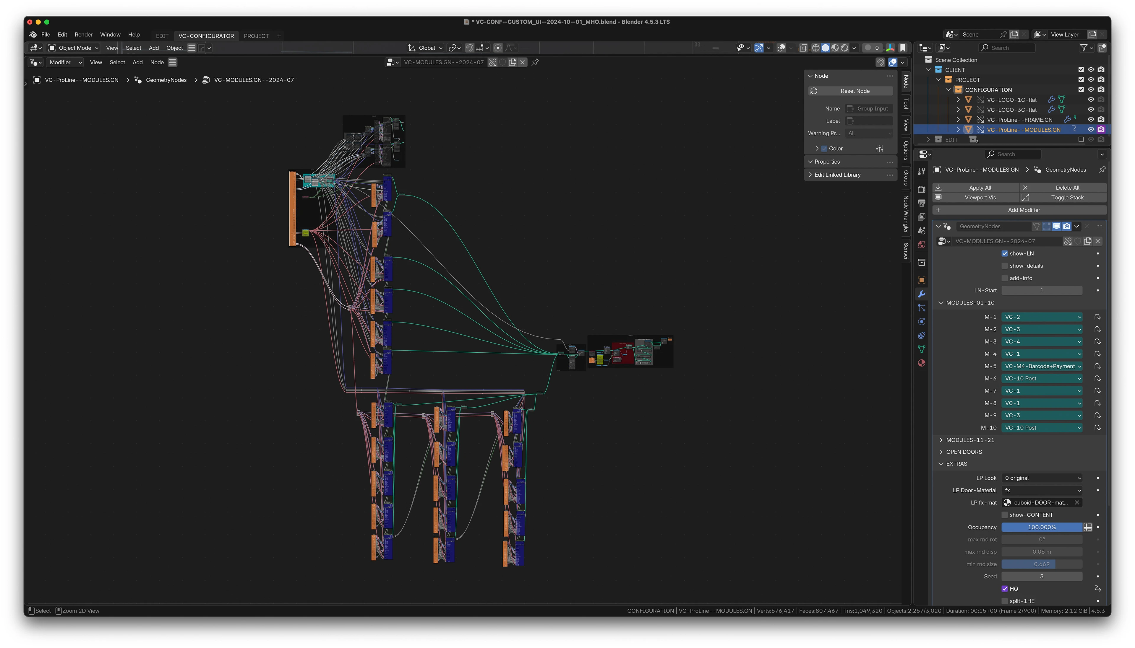Open the Object properties tab icon
The width and height of the screenshot is (1135, 648).
tap(921, 280)
